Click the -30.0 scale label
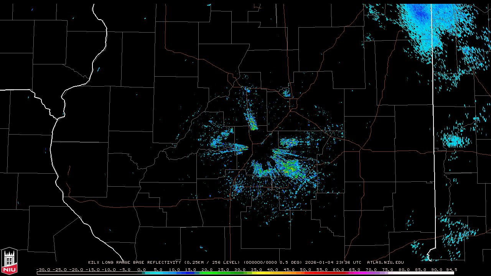This screenshot has width=491, height=276. [x=43, y=270]
